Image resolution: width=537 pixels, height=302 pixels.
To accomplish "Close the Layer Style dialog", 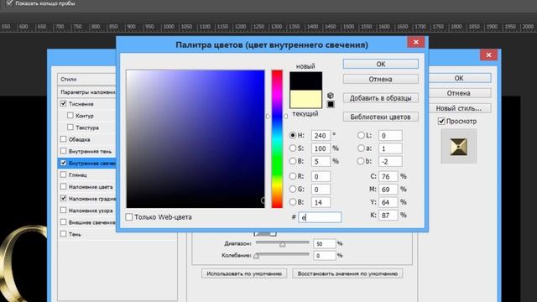I will click(488, 55).
